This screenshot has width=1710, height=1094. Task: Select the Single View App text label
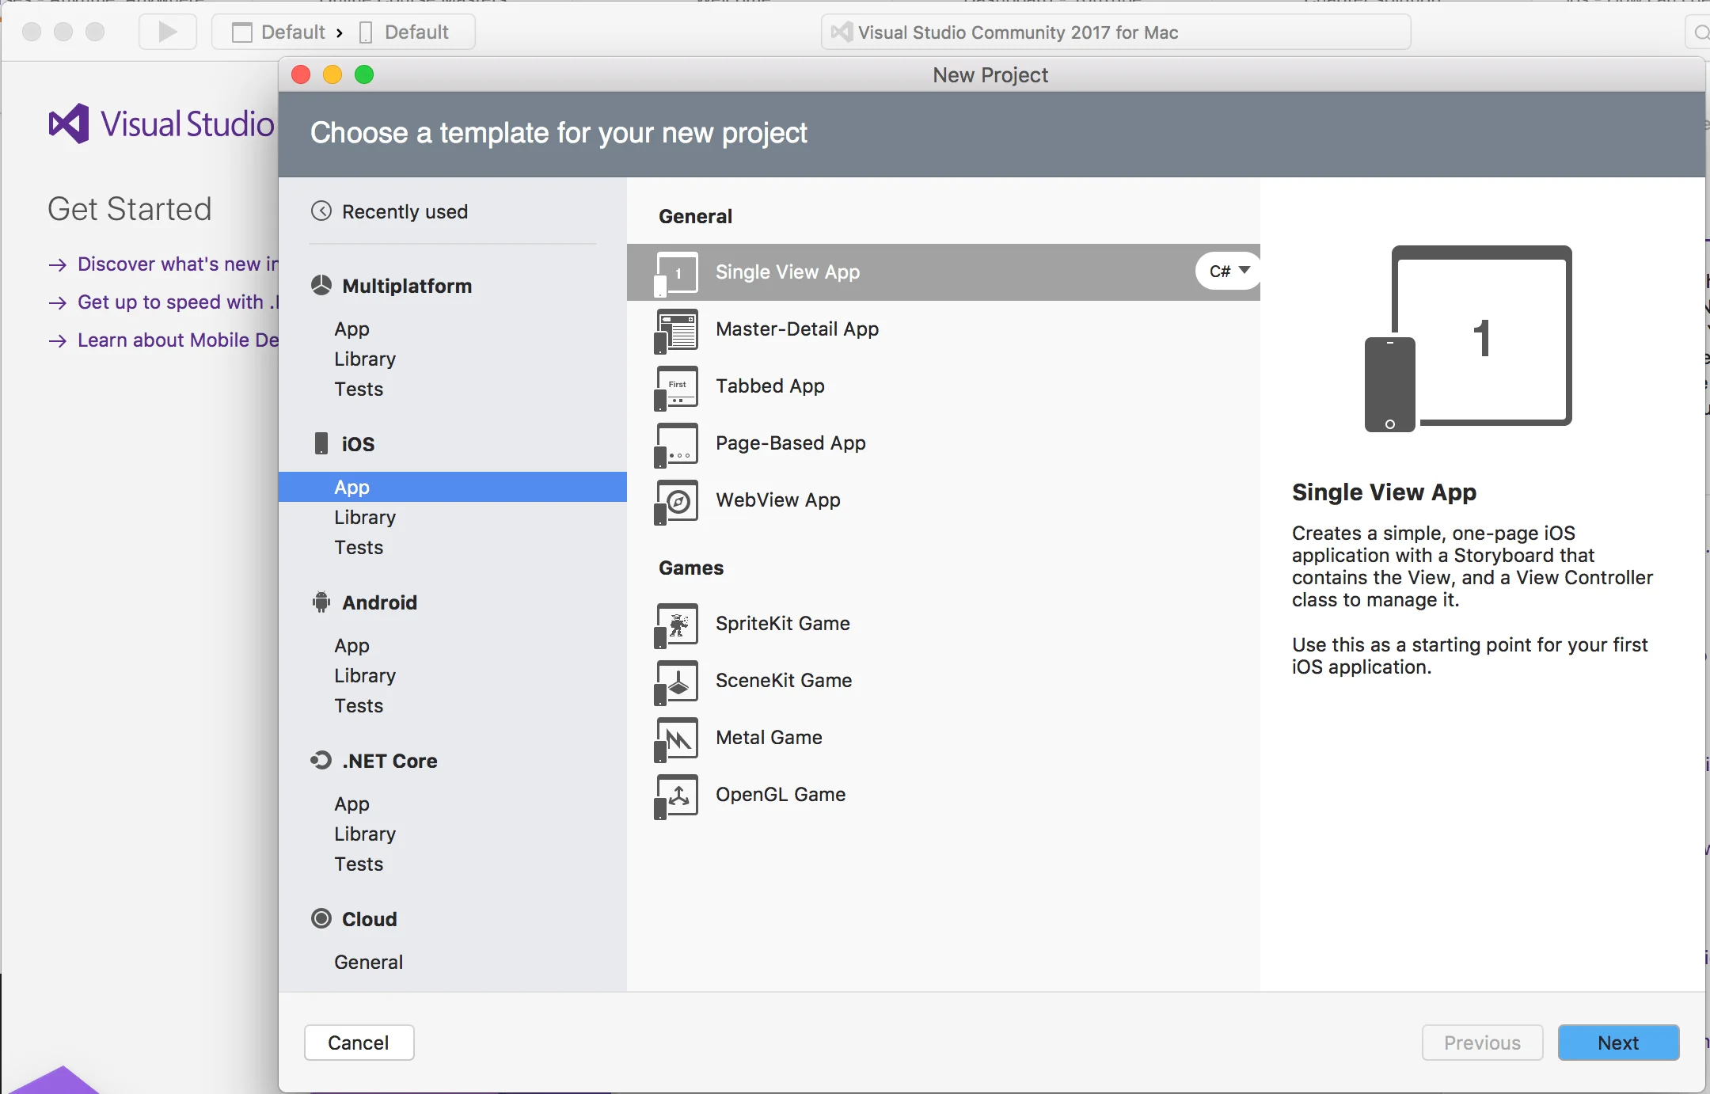[x=788, y=272]
